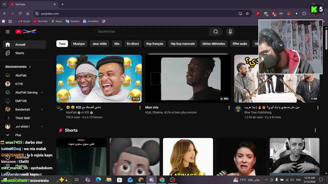Open the Actualités bookmark

click(x=91, y=21)
